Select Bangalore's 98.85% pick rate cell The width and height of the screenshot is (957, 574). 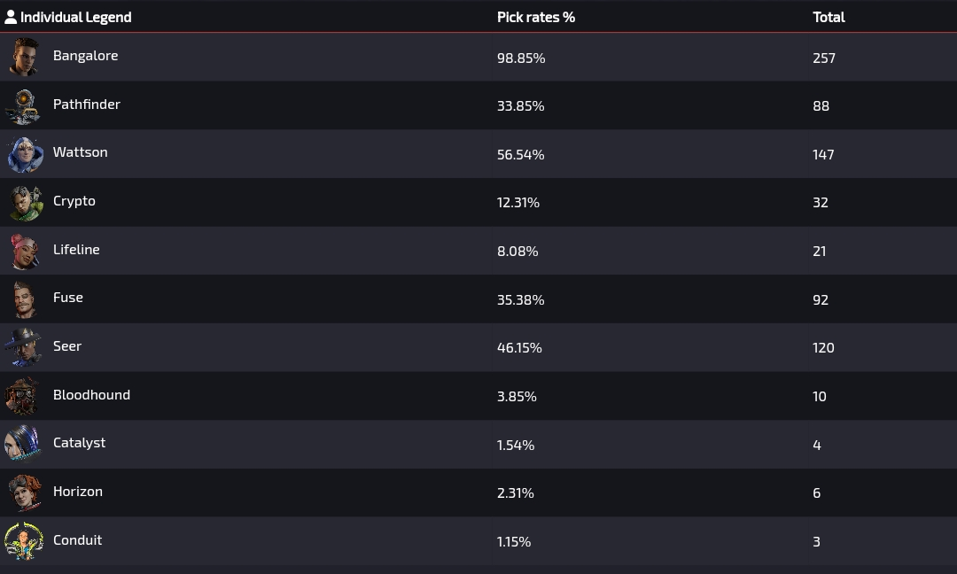(521, 58)
